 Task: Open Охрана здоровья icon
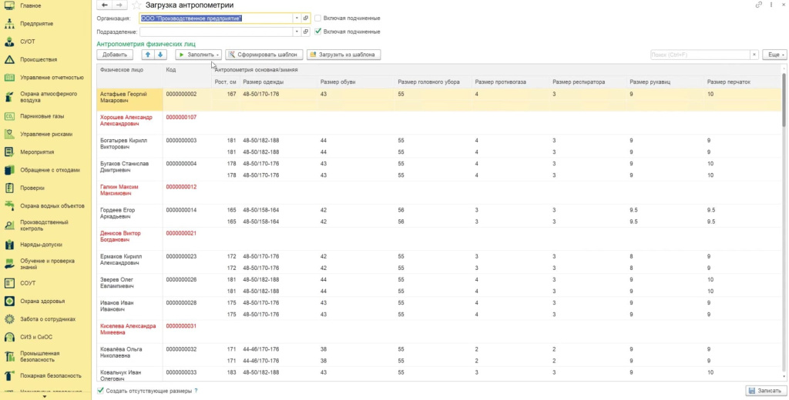9,301
